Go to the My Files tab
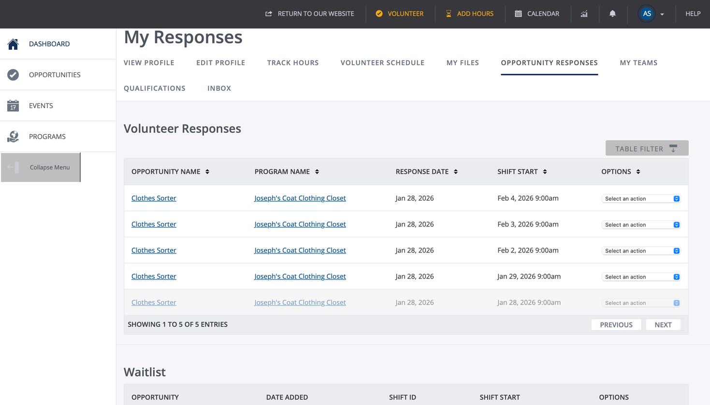The height and width of the screenshot is (405, 710). click(x=463, y=63)
